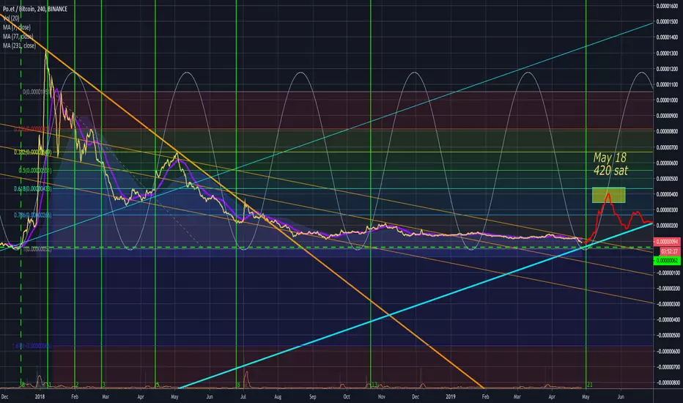Click the -0.00000200 price axis label
Viewport: 683px width, 403px height.
tap(668, 289)
